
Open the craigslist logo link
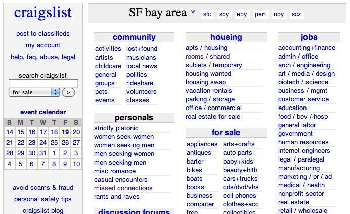tap(42, 12)
